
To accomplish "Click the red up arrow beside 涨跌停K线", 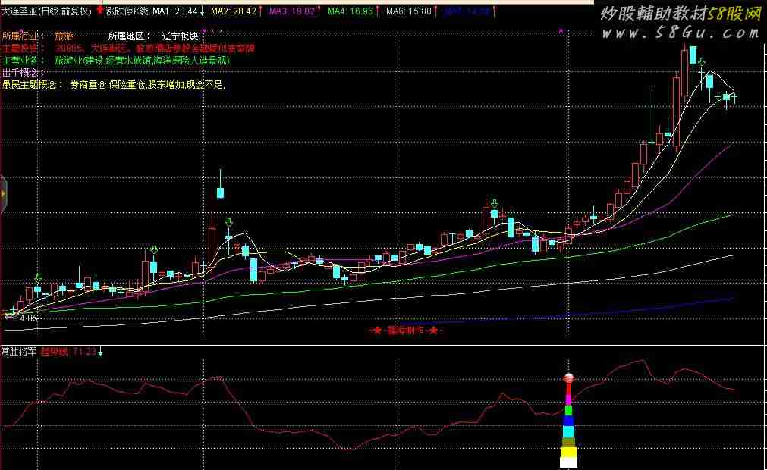I will coord(99,11).
